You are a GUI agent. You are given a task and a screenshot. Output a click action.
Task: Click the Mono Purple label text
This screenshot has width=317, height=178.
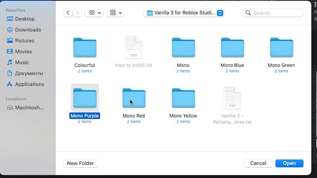click(x=85, y=116)
